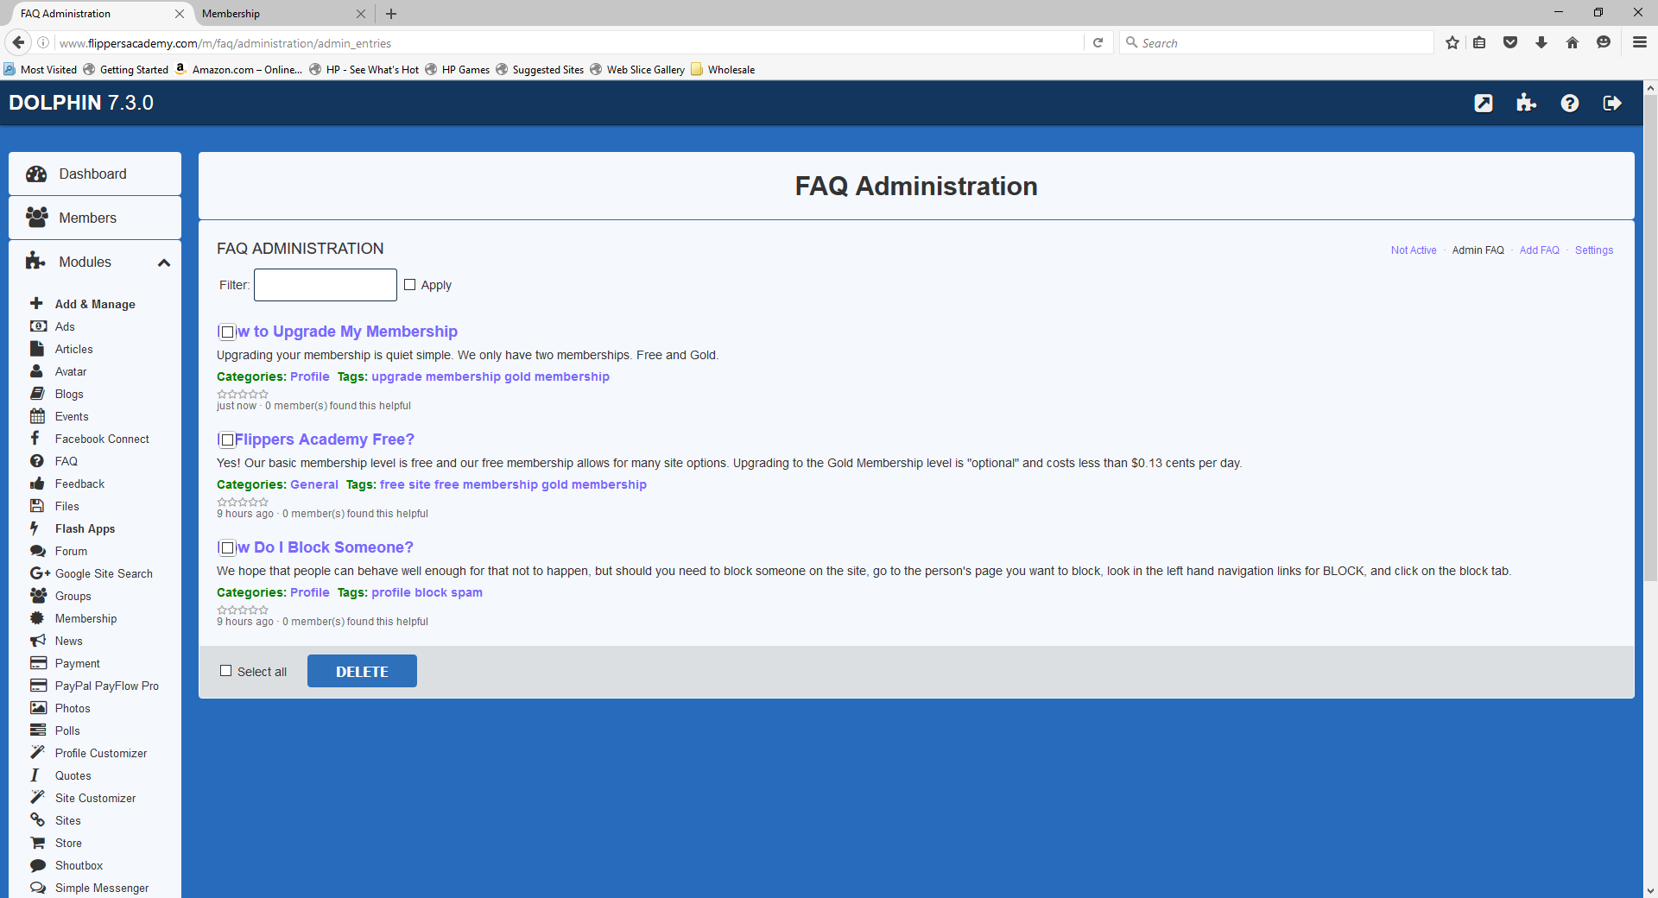Click the Store cart icon
This screenshot has width=1658, height=898.
pyautogui.click(x=38, y=843)
